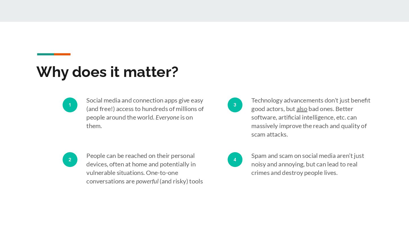Click the text 'One-to-one conversations'

[132, 177]
